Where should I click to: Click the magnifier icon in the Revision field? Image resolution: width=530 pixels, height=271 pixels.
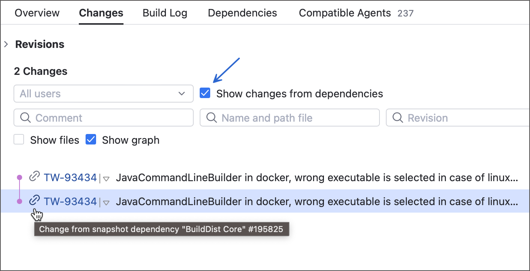[x=397, y=118]
